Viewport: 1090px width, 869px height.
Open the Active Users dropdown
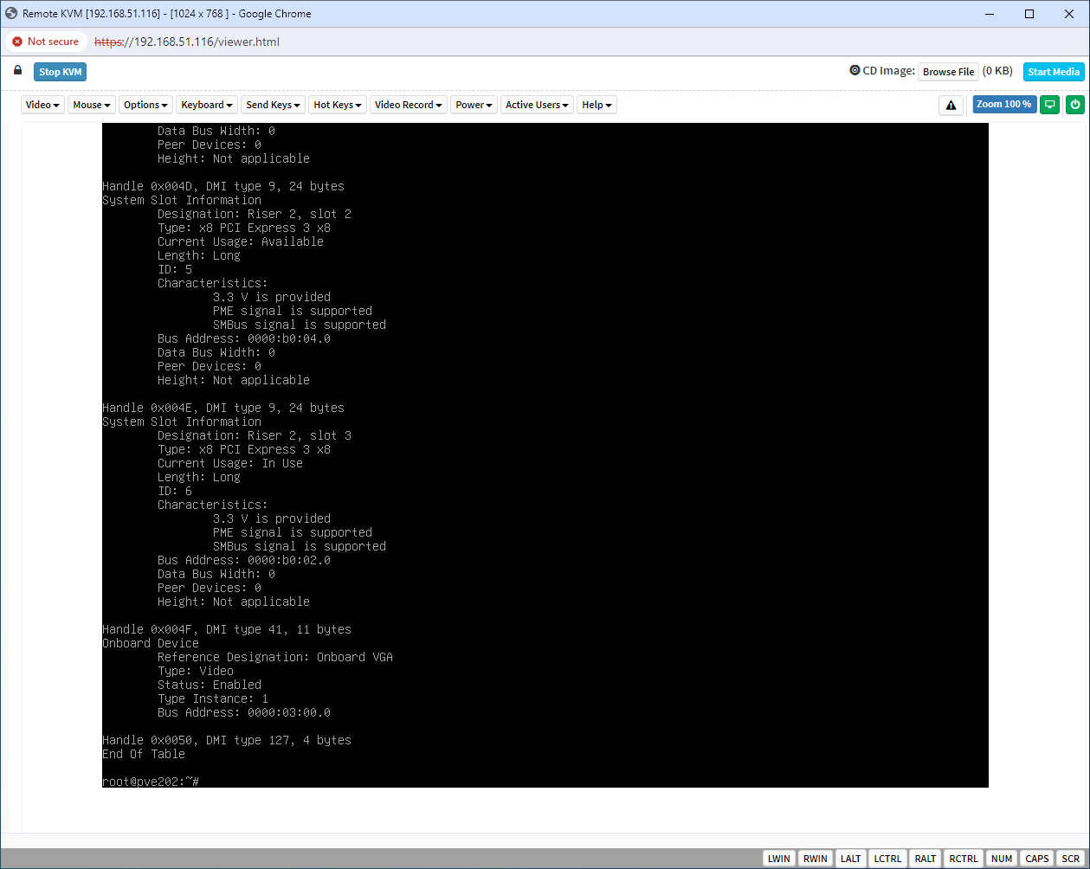537,105
